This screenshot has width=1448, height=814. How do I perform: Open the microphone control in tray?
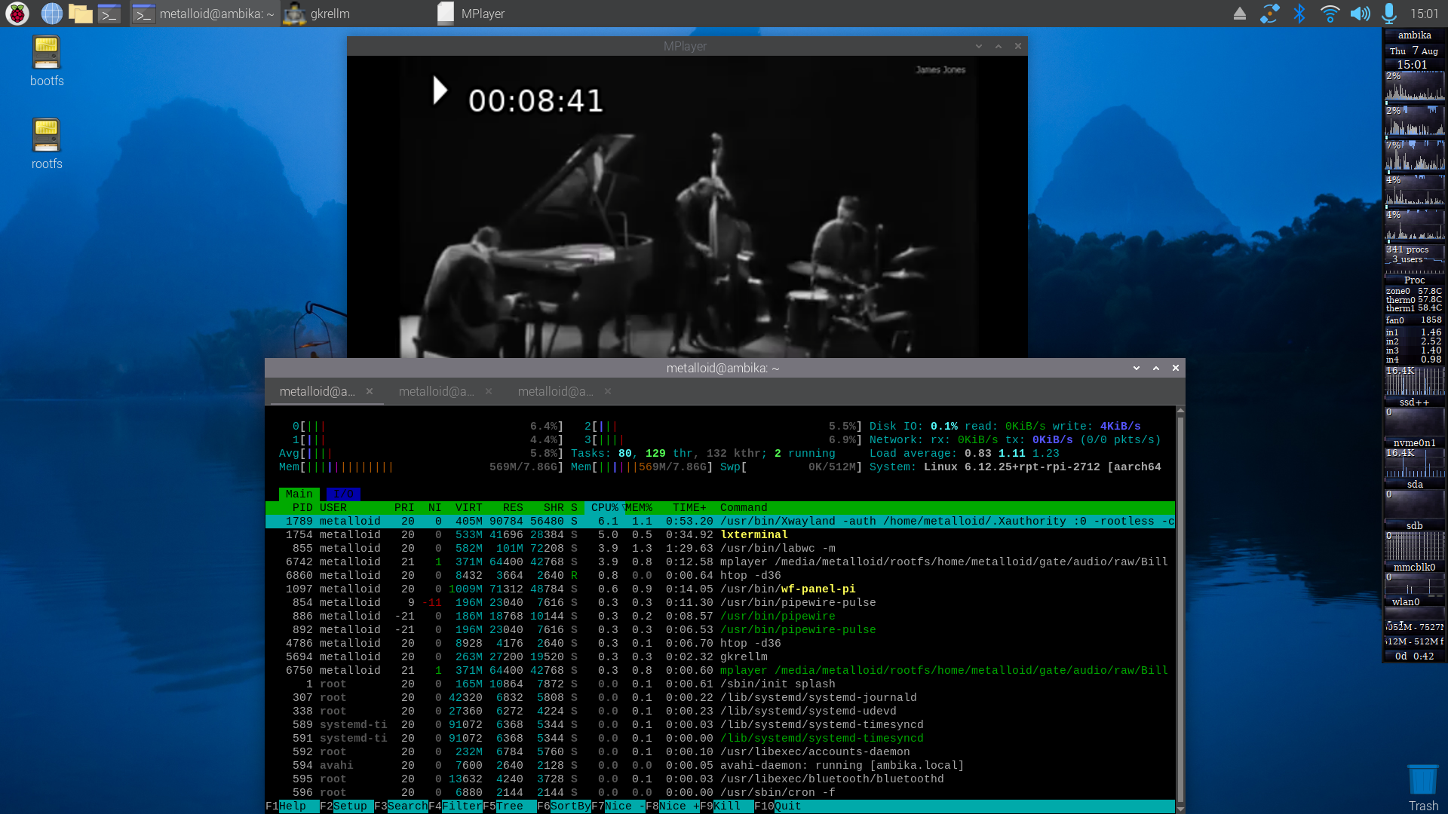1389,14
